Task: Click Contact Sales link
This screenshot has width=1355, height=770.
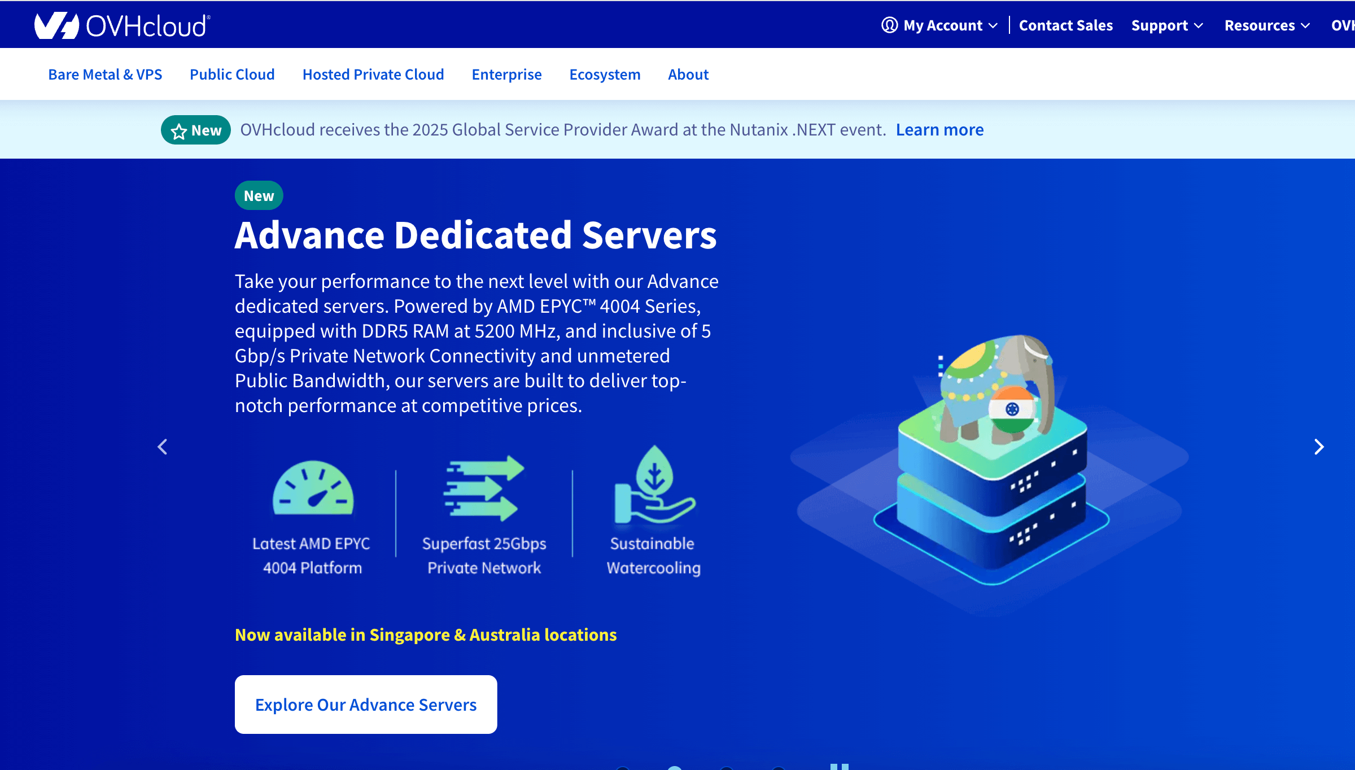Action: (1065, 25)
